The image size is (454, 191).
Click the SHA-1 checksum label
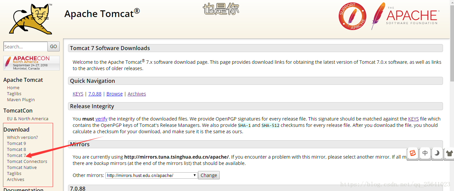click(244, 125)
